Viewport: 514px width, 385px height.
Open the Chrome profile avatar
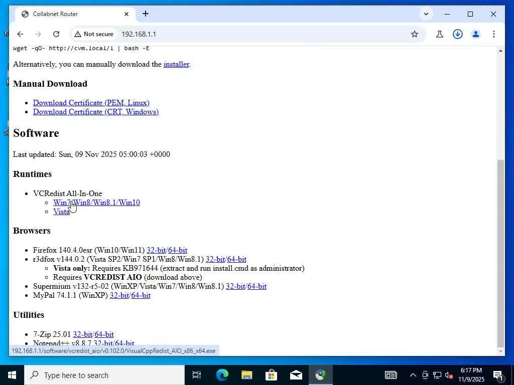[x=476, y=34]
